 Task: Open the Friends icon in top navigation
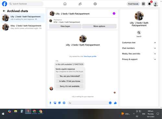click(80, 4)
